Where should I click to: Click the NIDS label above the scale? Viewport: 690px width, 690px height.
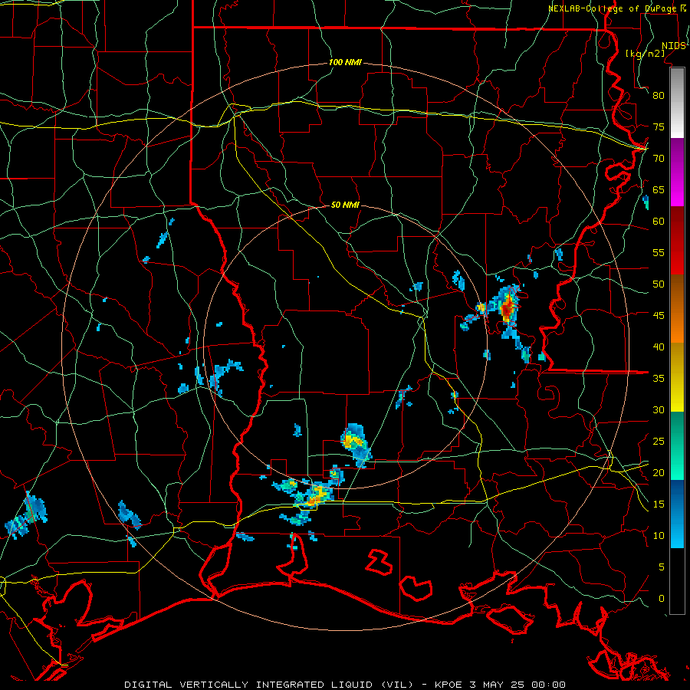pos(674,46)
